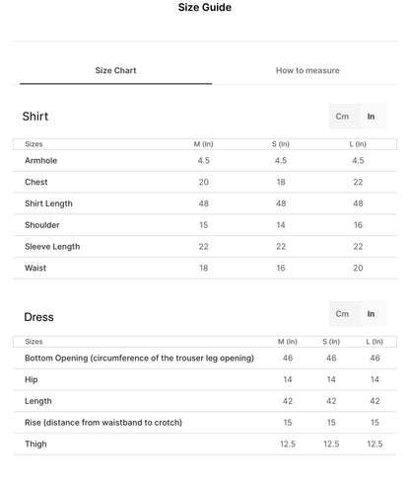Select the Armhole row label
This screenshot has height=485, width=410.
point(41,161)
